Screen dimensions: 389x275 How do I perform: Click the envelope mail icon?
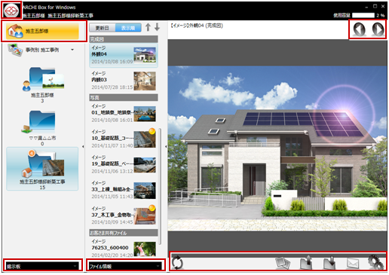click(353, 263)
